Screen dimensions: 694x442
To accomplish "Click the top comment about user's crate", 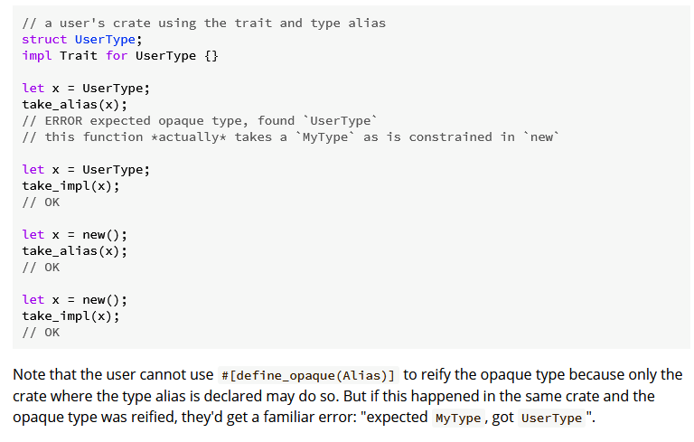I will click(204, 23).
